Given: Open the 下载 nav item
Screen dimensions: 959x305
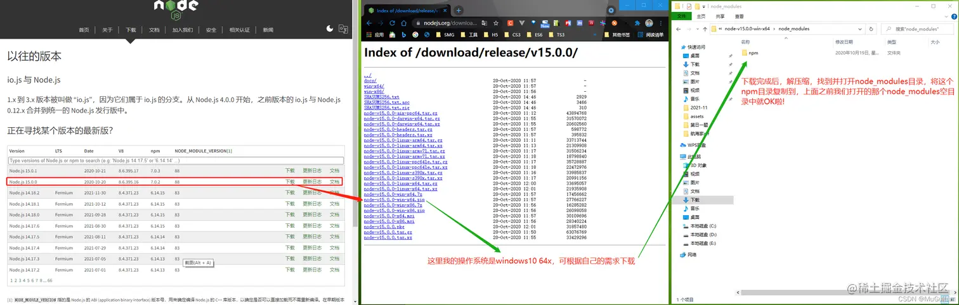Looking at the screenshot, I should pyautogui.click(x=131, y=30).
